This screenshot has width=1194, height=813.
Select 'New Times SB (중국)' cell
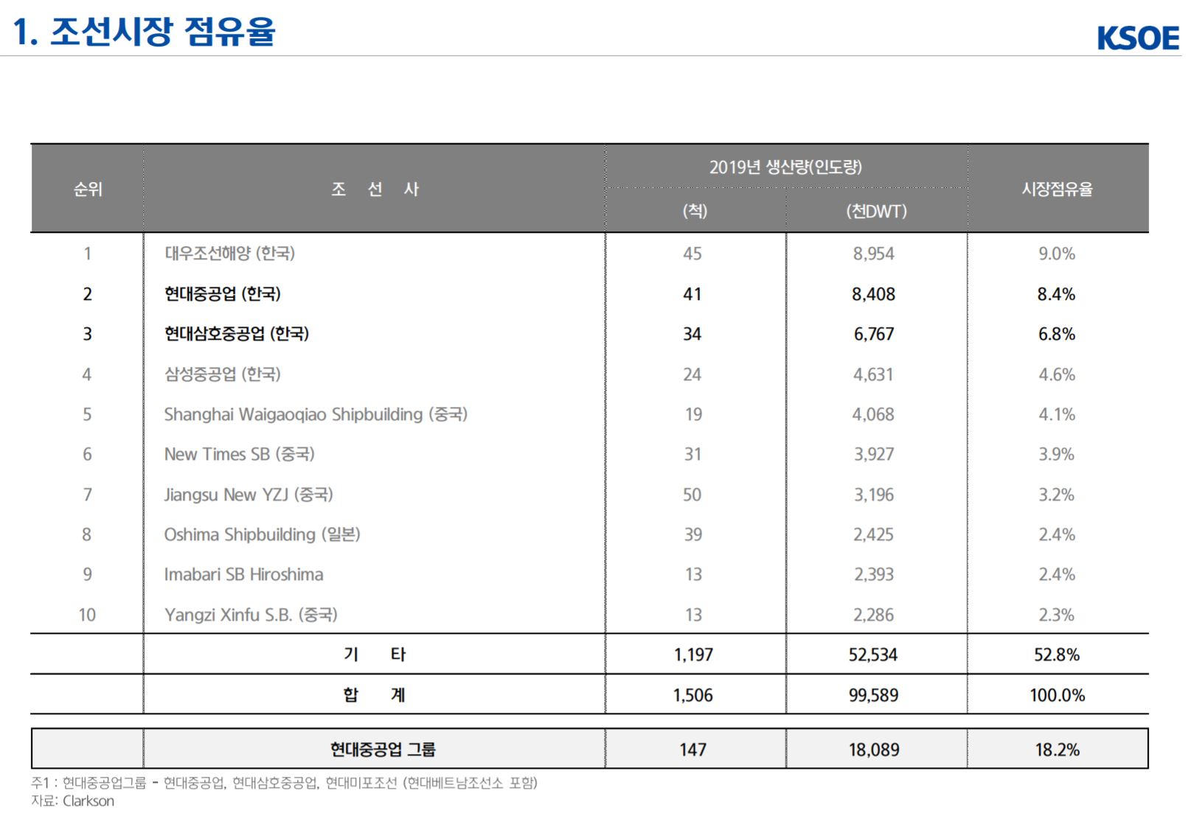[239, 454]
